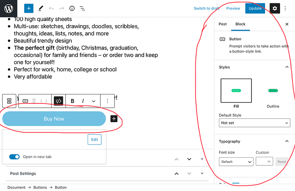Viewport: 295px width, 191px height.
Task: Click the WordPress logo icon
Action: (x=9, y=8)
